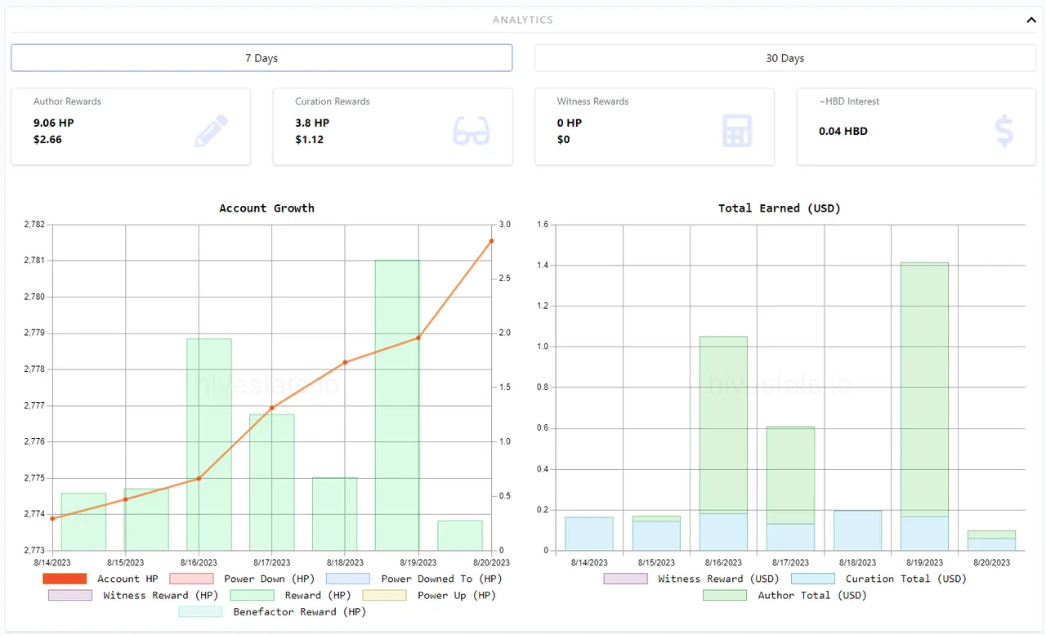Click the Power Downed To (HP) legend swatch

[348, 579]
